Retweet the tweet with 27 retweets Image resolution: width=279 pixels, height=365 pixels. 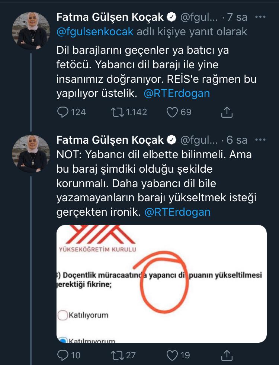coord(118,355)
